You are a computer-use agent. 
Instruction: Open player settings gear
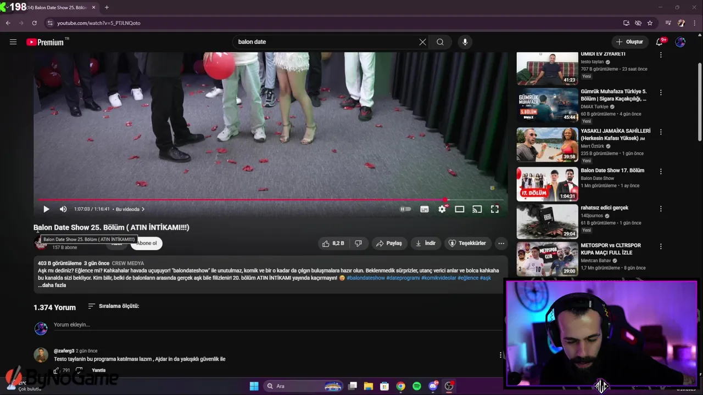442,209
